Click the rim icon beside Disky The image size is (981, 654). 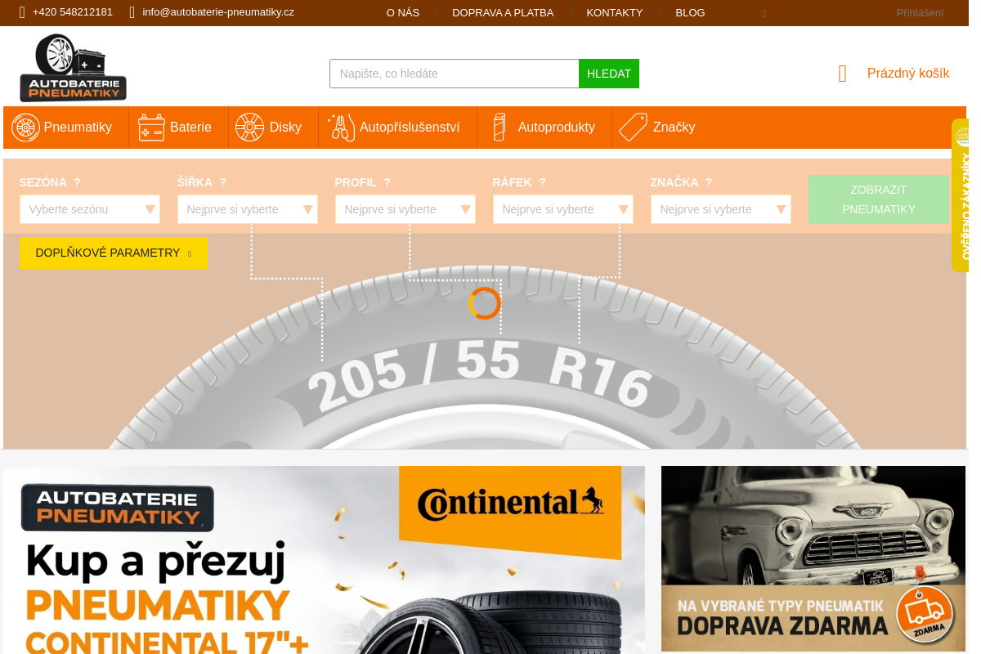[250, 128]
